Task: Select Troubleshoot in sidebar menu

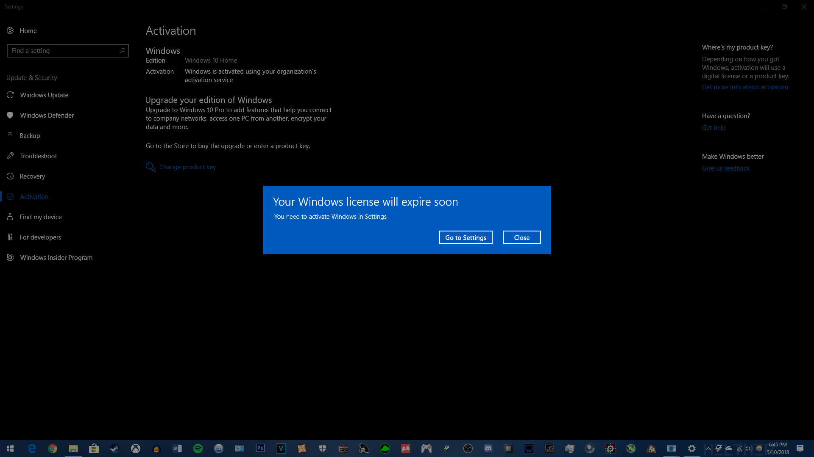Action: coord(39,156)
